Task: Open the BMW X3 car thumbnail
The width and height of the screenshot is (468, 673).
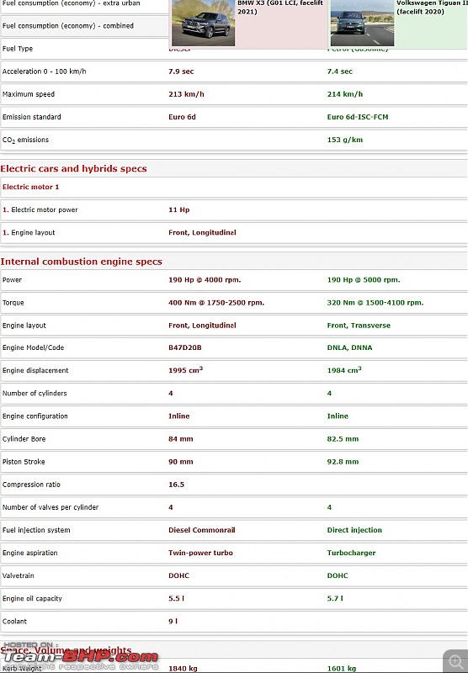Action: [x=204, y=23]
